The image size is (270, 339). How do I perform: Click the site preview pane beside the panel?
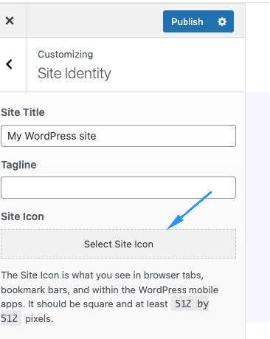click(257, 207)
